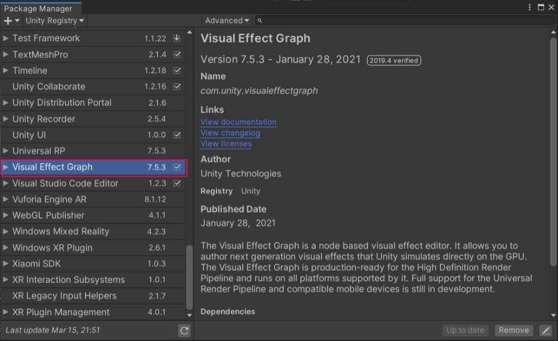Image resolution: width=558 pixels, height=341 pixels.
Task: Open the window kebab menu icon
Action: coord(530,7)
